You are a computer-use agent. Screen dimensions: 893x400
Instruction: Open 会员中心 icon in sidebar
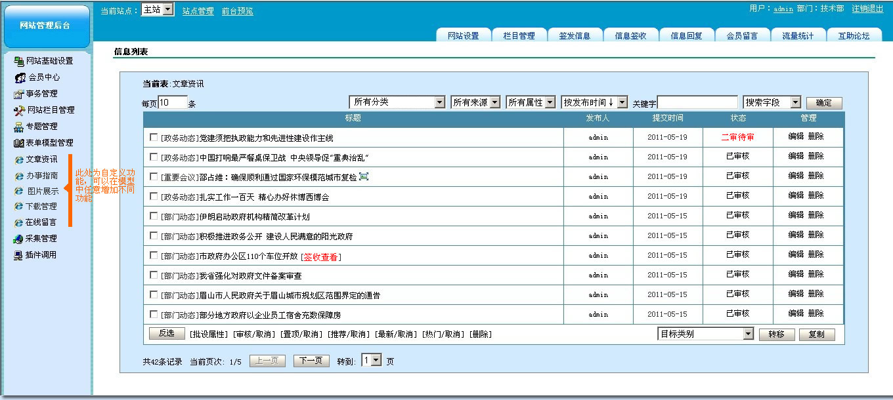point(20,77)
